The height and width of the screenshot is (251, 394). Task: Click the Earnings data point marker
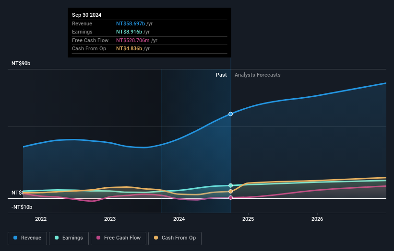(230, 185)
